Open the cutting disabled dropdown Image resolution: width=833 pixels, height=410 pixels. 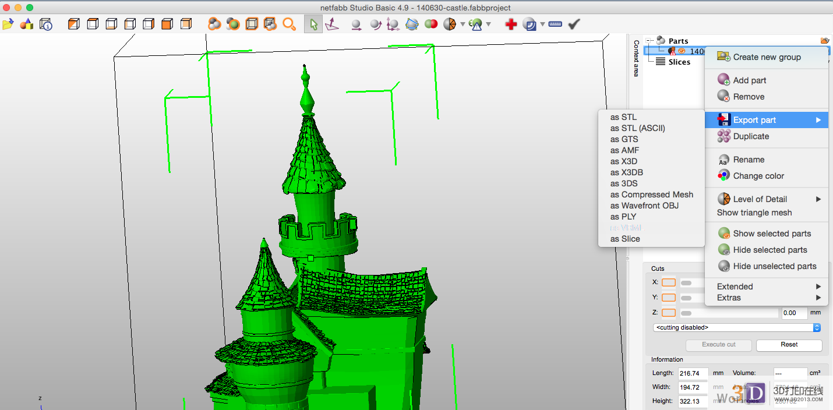click(x=737, y=328)
